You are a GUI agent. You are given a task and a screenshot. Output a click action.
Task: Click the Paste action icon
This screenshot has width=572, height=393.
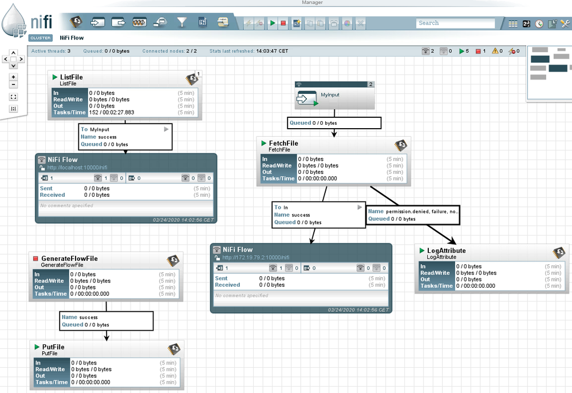(320, 23)
